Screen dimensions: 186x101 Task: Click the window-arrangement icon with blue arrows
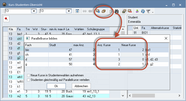[x=77, y=11]
